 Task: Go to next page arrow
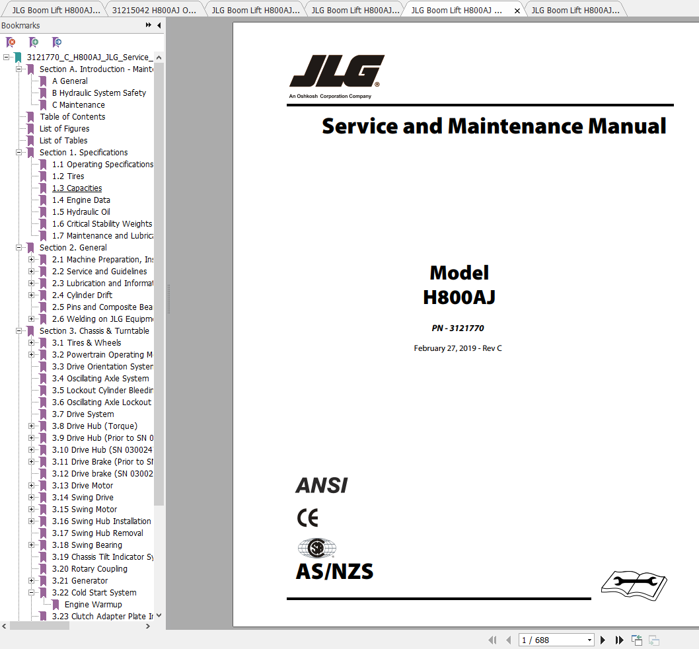pos(603,640)
